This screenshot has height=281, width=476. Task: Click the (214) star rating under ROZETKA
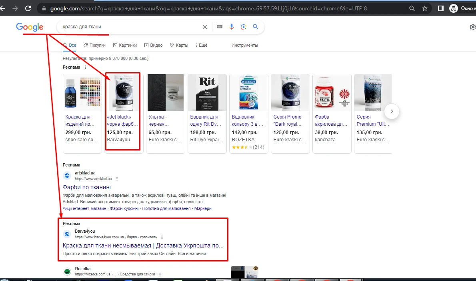coord(248,147)
